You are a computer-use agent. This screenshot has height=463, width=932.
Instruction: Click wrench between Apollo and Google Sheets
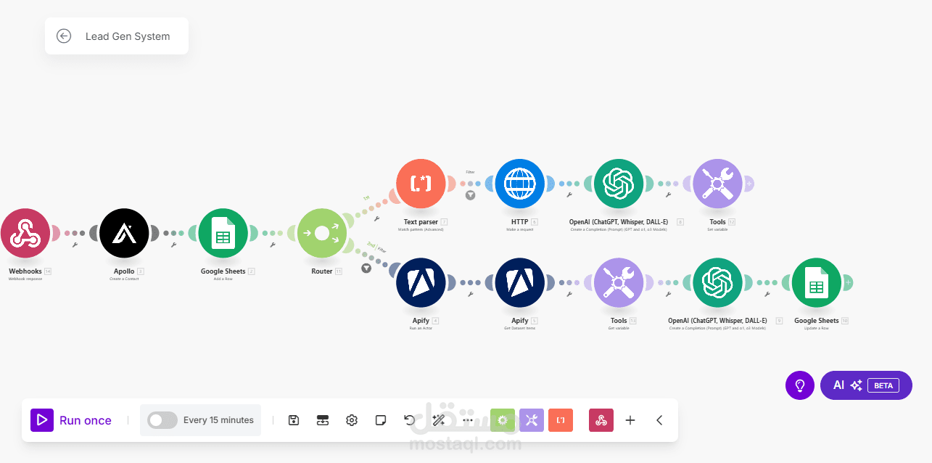[173, 245]
